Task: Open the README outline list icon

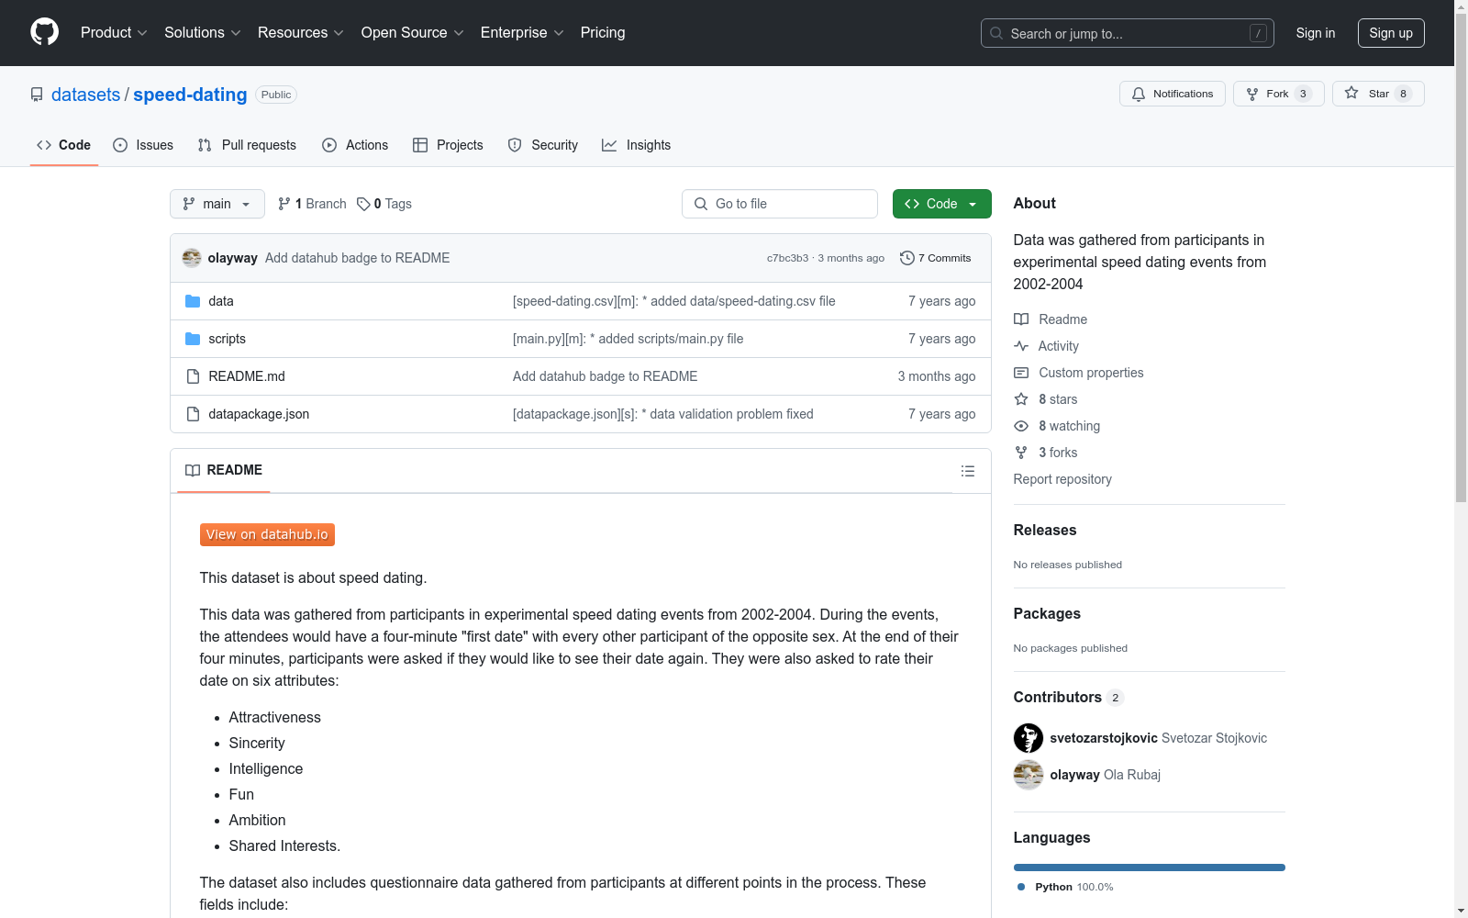Action: click(x=968, y=471)
